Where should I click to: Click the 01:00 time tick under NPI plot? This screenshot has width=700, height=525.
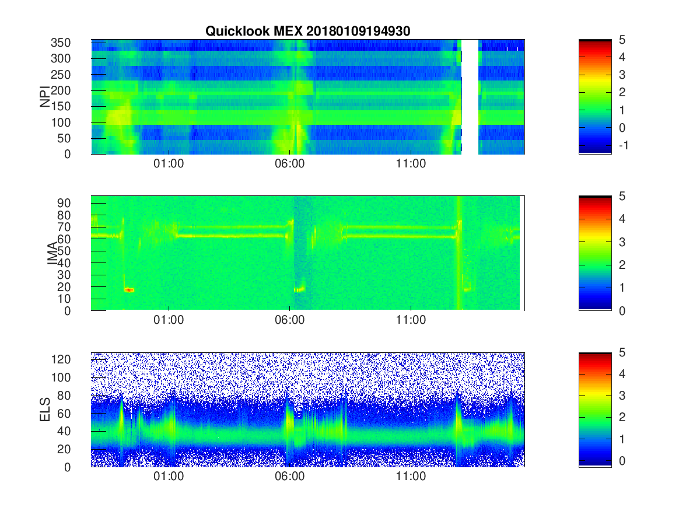[x=169, y=164]
